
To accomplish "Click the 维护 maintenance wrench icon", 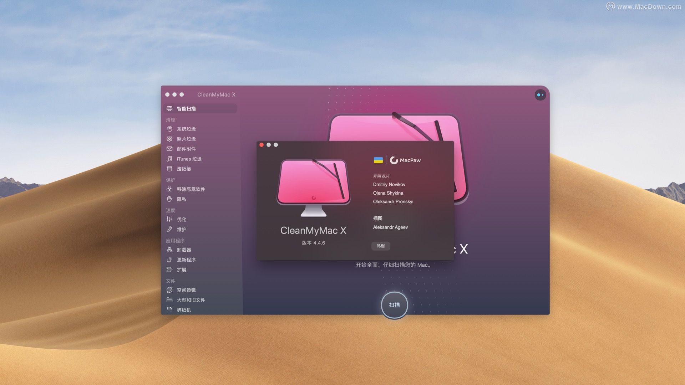I will 169,229.
